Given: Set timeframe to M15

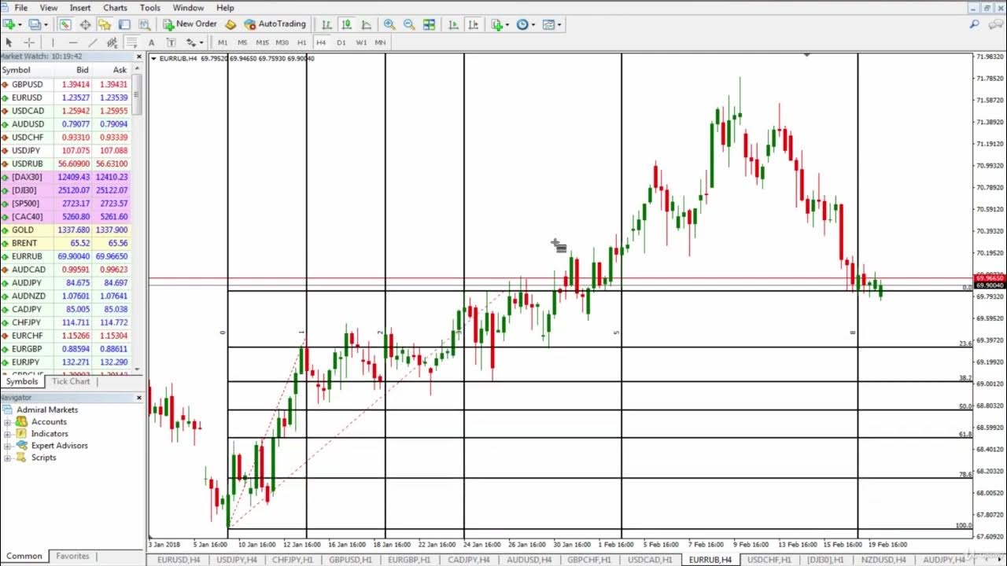Looking at the screenshot, I should click(x=262, y=42).
